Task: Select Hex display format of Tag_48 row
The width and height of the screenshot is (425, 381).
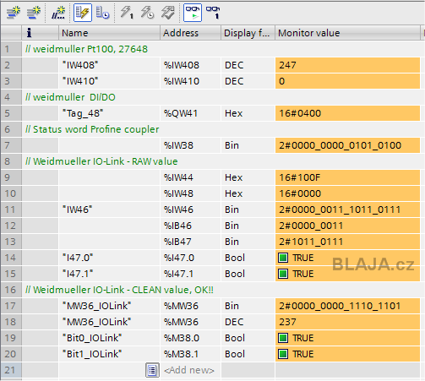Action: pyautogui.click(x=234, y=113)
